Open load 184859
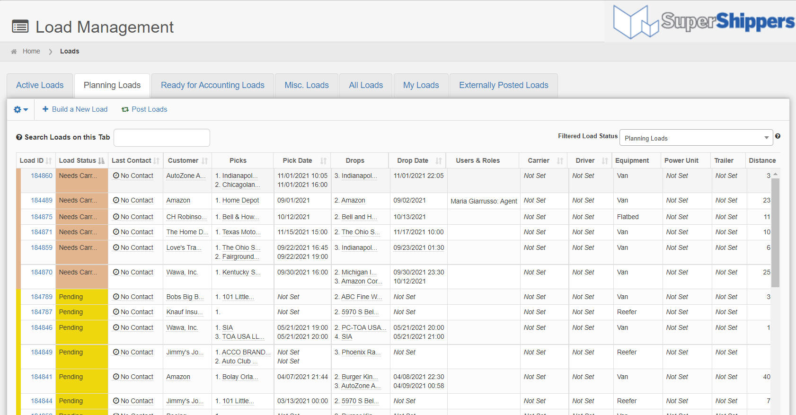The image size is (796, 415). point(42,247)
